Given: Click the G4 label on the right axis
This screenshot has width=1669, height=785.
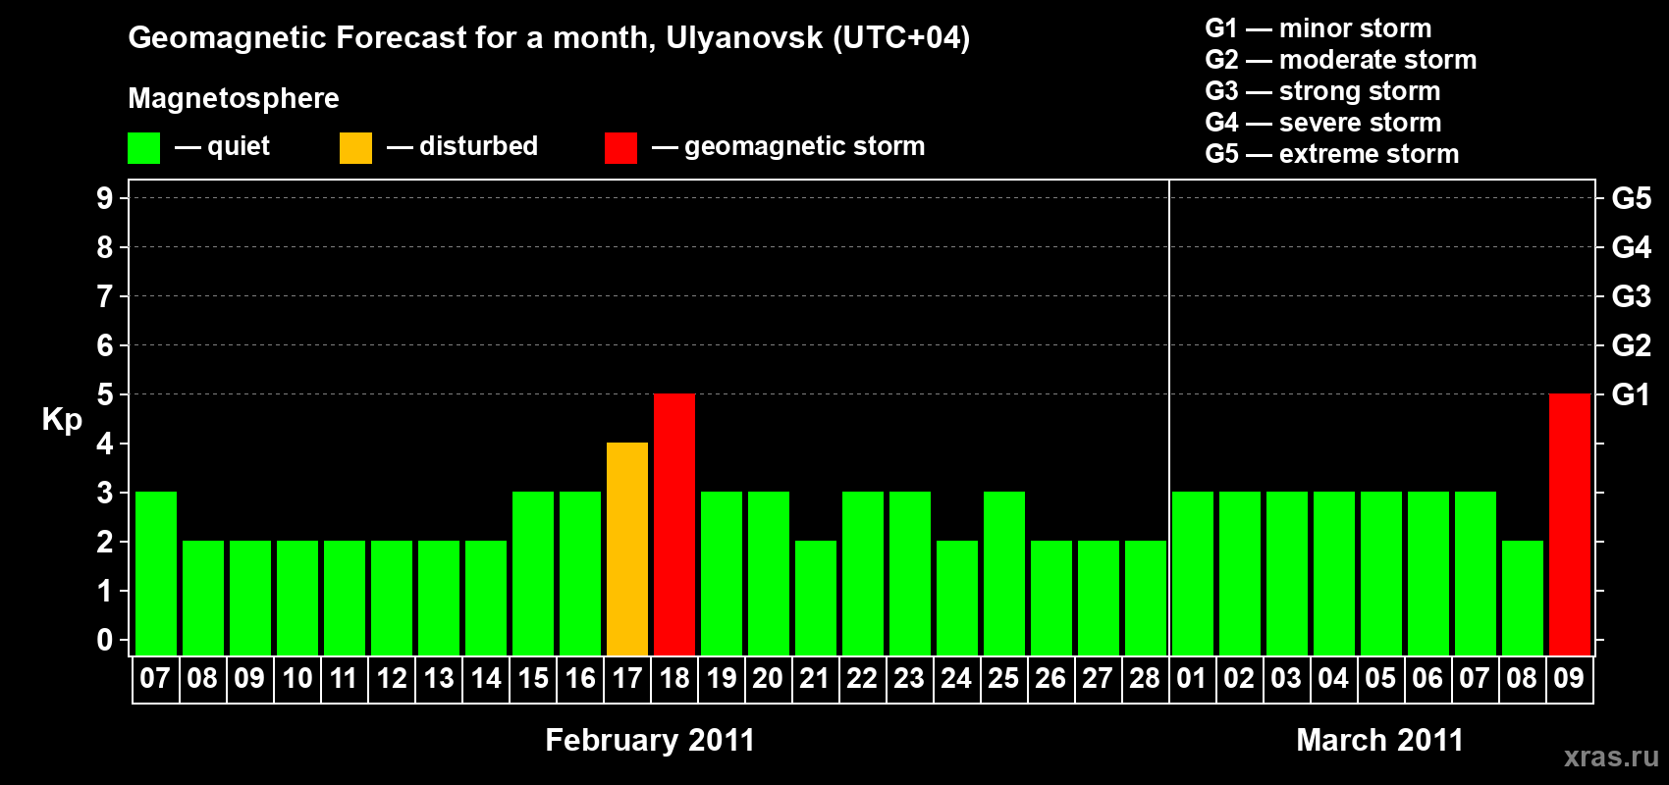Looking at the screenshot, I should coord(1632,247).
